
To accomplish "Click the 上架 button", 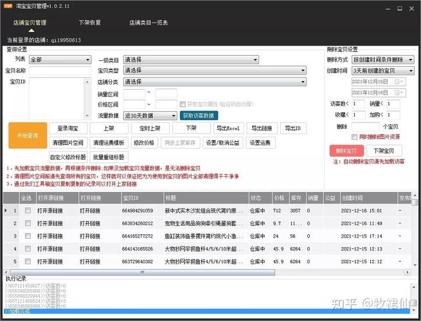I will coord(109,128).
